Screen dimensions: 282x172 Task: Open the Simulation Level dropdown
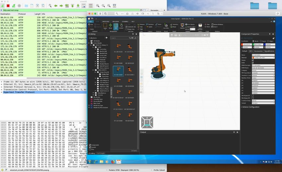point(263,75)
